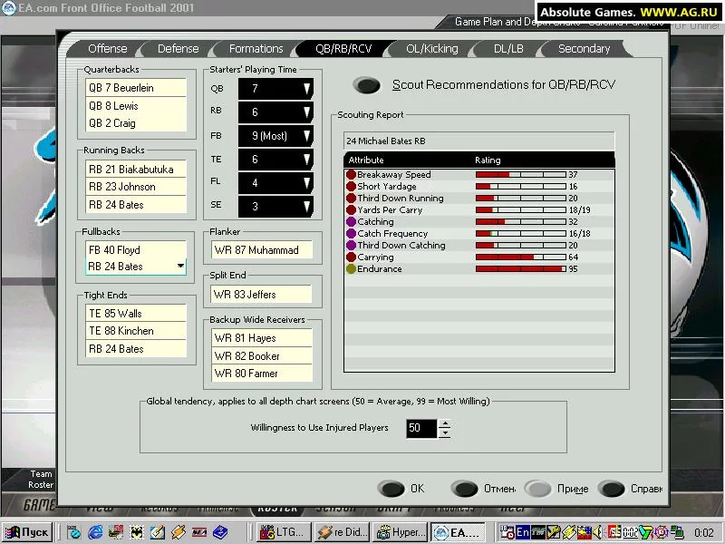Select backup WR 80 Farmer
This screenshot has height=544, width=725.
(x=262, y=374)
